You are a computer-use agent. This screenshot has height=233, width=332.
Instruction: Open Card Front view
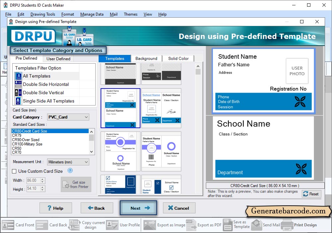[18, 225]
